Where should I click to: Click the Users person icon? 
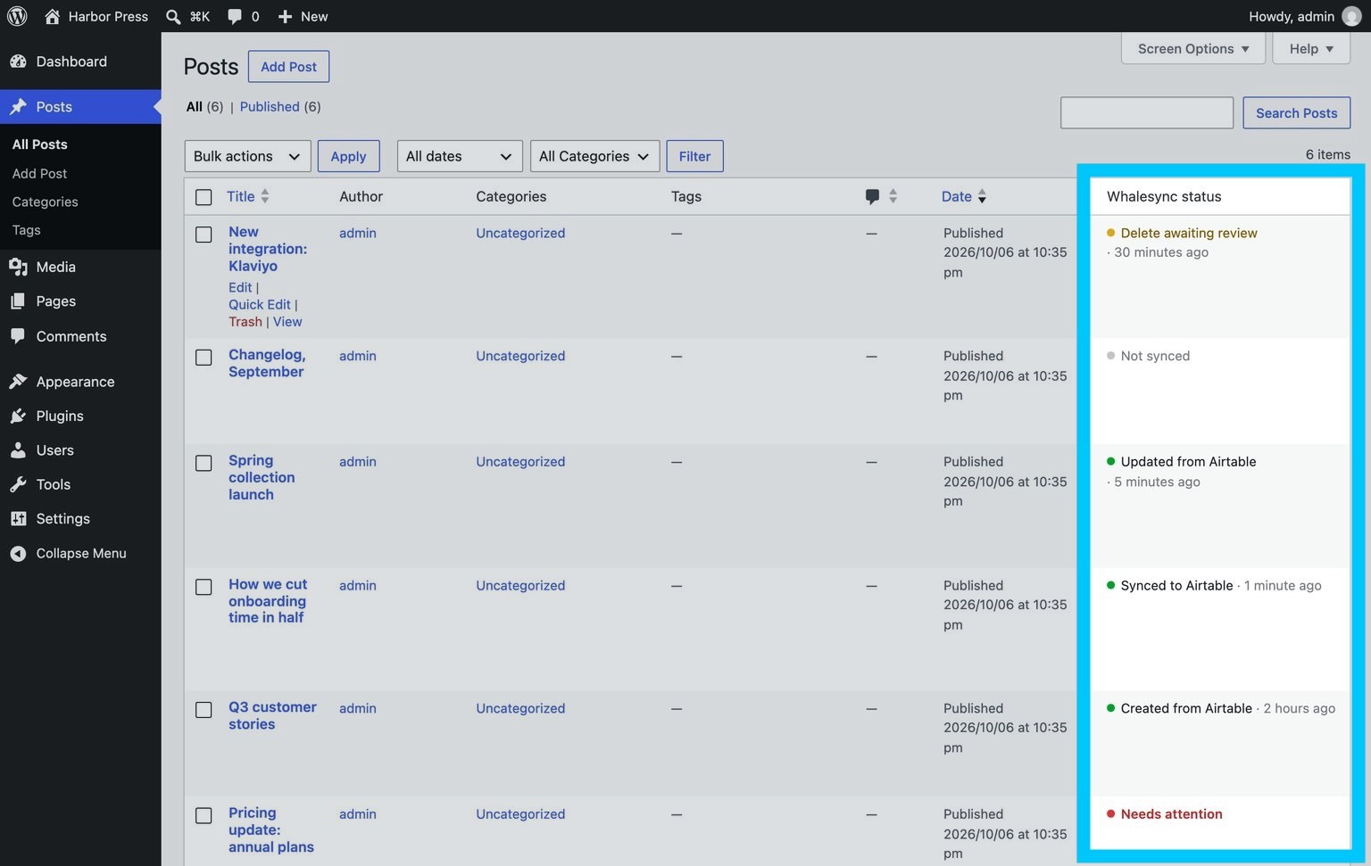pos(18,450)
